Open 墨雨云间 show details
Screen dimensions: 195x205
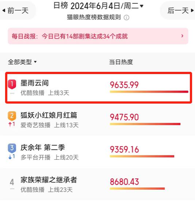pyautogui.click(x=35, y=83)
